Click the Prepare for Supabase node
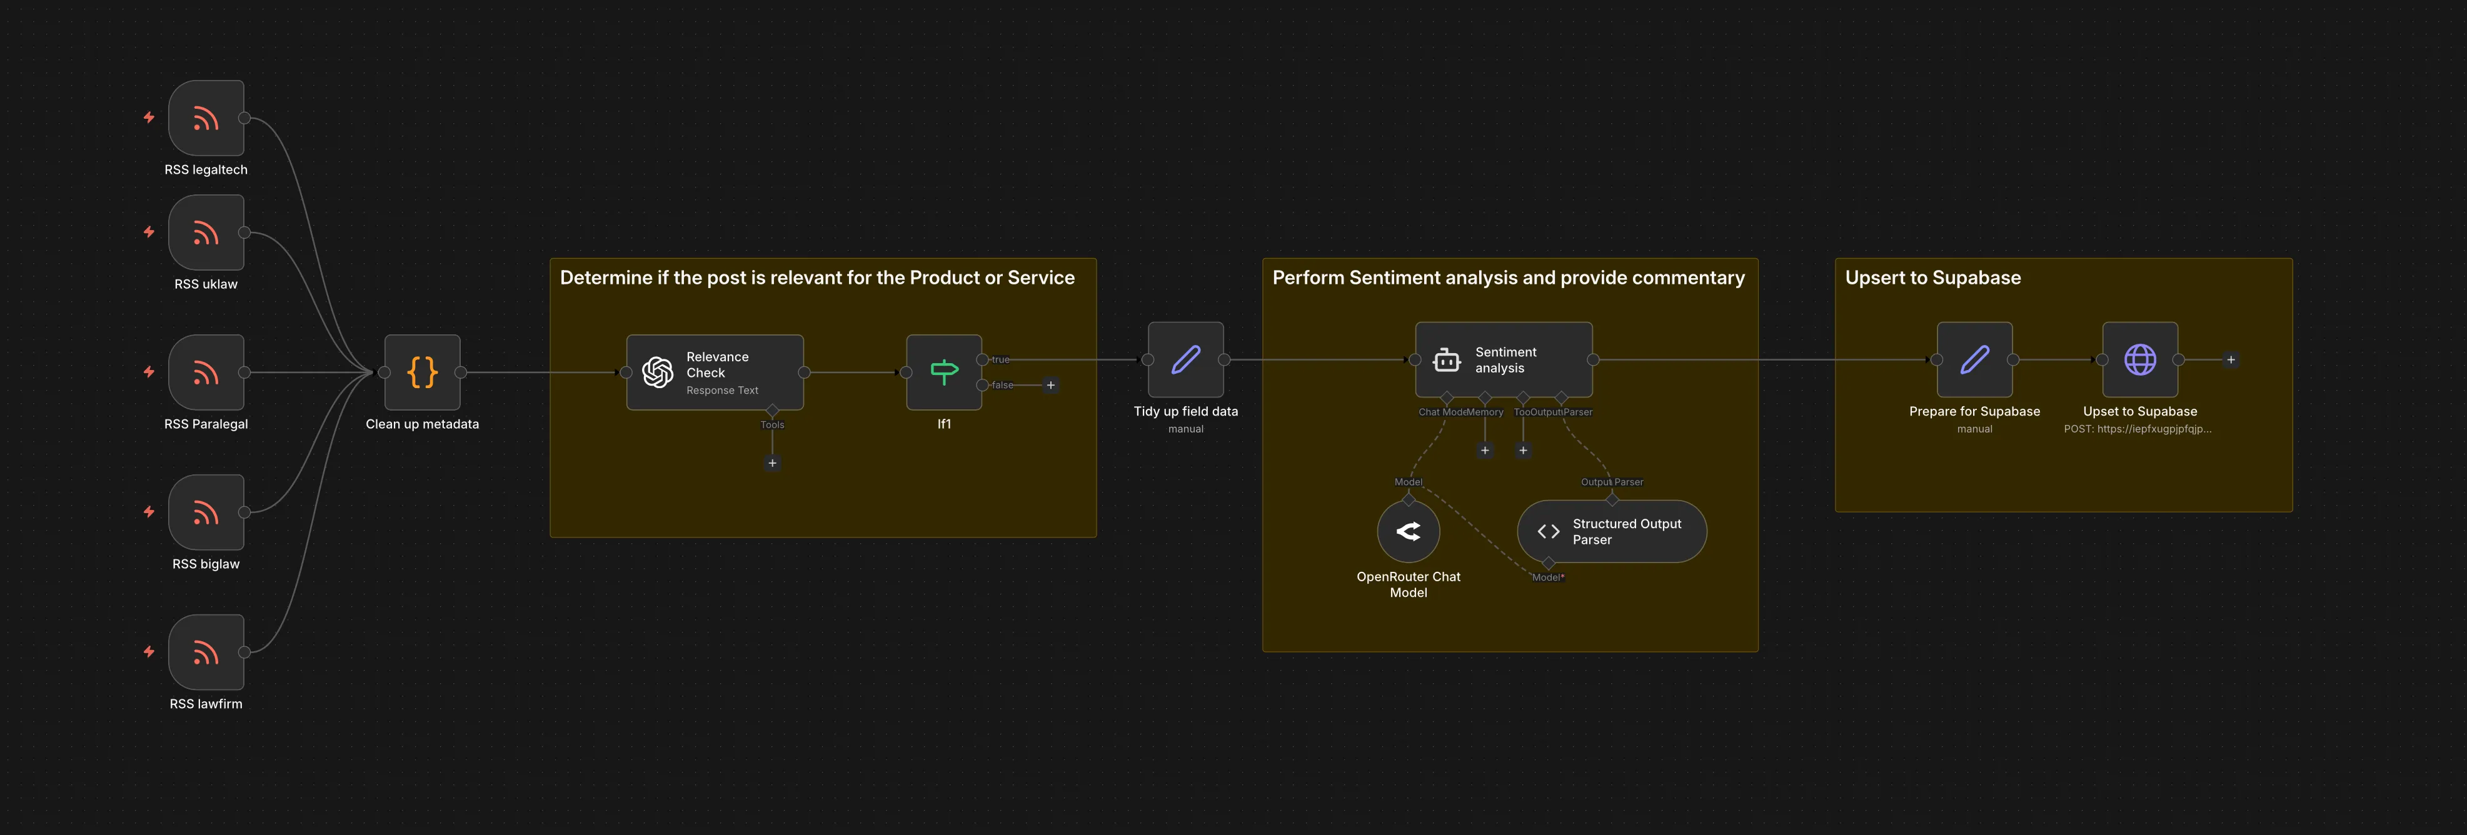The height and width of the screenshot is (835, 2467). pos(1974,361)
